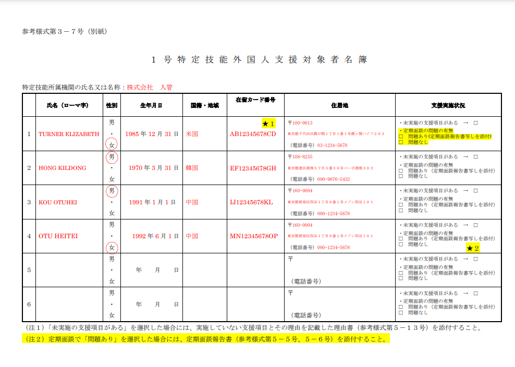The width and height of the screenshot is (515, 367).
Task: Check 問題なし box in row 2
Action: coord(401,176)
